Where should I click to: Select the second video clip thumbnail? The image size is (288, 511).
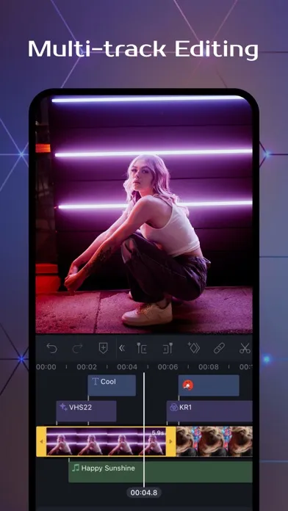click(x=215, y=441)
